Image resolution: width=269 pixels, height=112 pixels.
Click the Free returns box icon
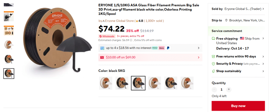pos(213,56)
